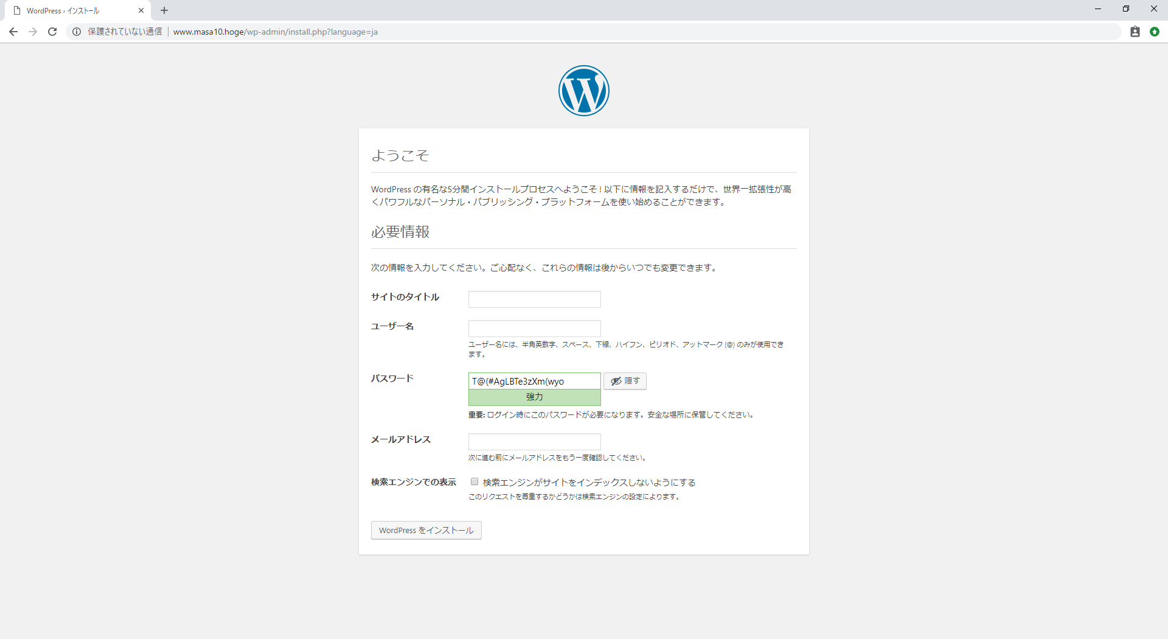Click the green update indicator icon
The image size is (1168, 639).
[x=1155, y=32]
